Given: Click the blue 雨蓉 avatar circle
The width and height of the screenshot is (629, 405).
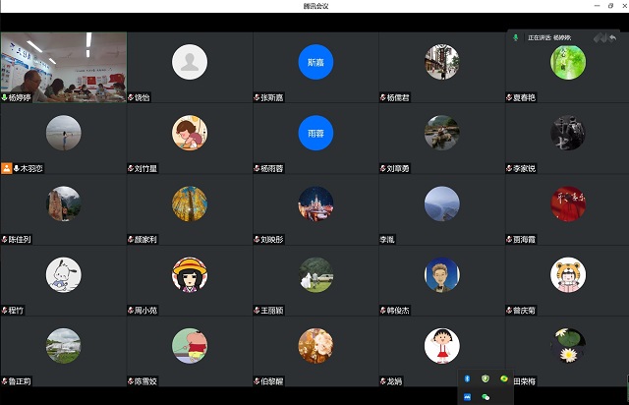Looking at the screenshot, I should click(315, 133).
